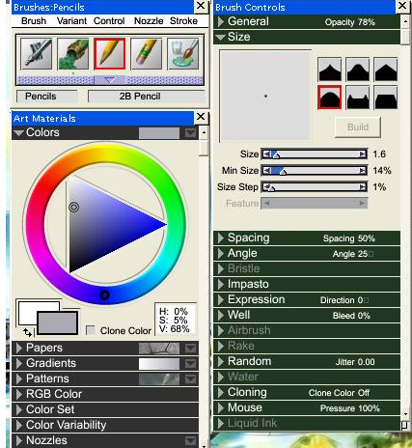
Task: Click Brush Controls scrollbar up arrow
Action: [405, 21]
